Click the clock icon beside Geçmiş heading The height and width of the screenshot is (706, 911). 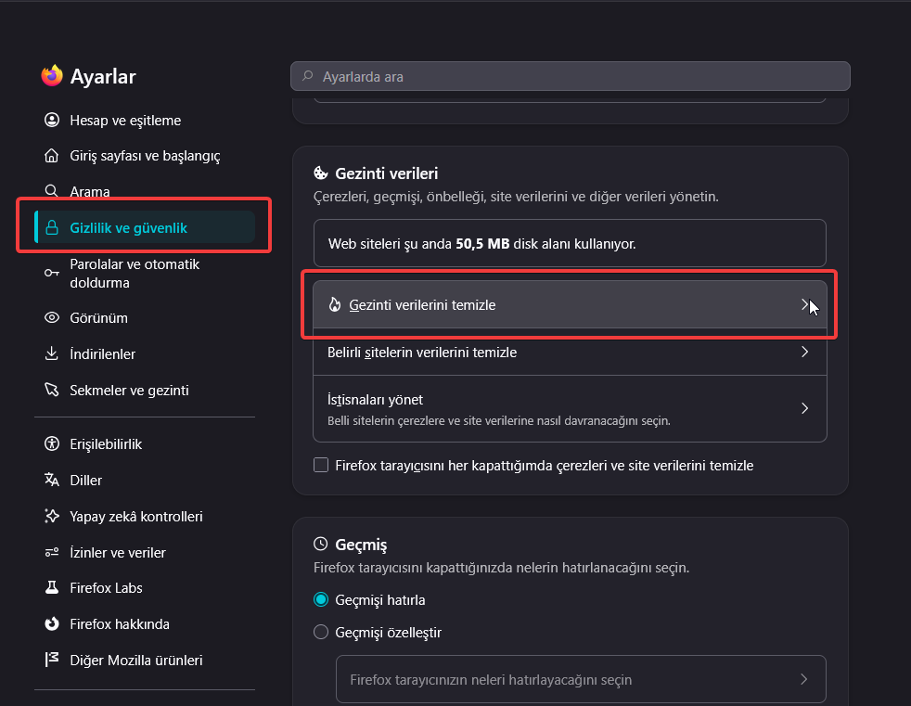[321, 544]
